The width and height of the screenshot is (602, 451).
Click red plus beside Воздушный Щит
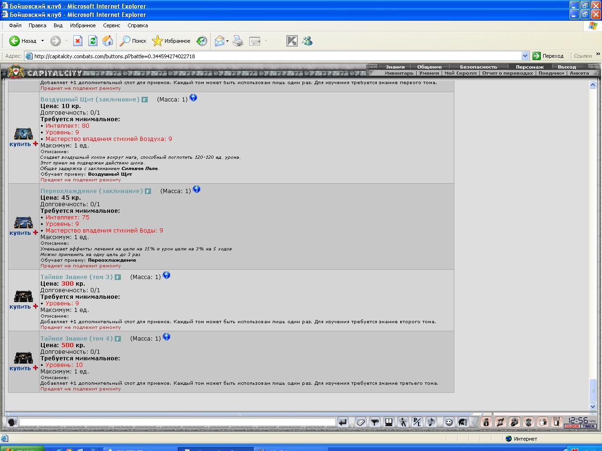35,144
